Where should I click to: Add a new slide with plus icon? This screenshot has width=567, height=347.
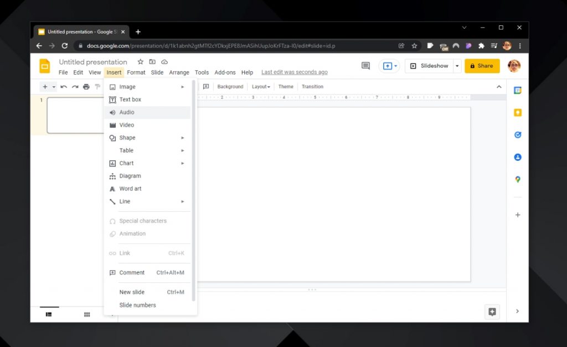[45, 87]
